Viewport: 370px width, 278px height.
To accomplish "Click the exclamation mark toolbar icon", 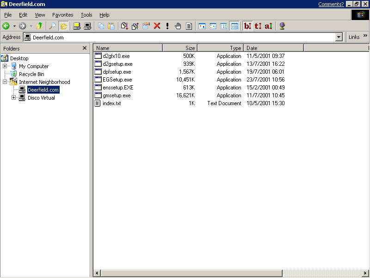I will [x=167, y=26].
